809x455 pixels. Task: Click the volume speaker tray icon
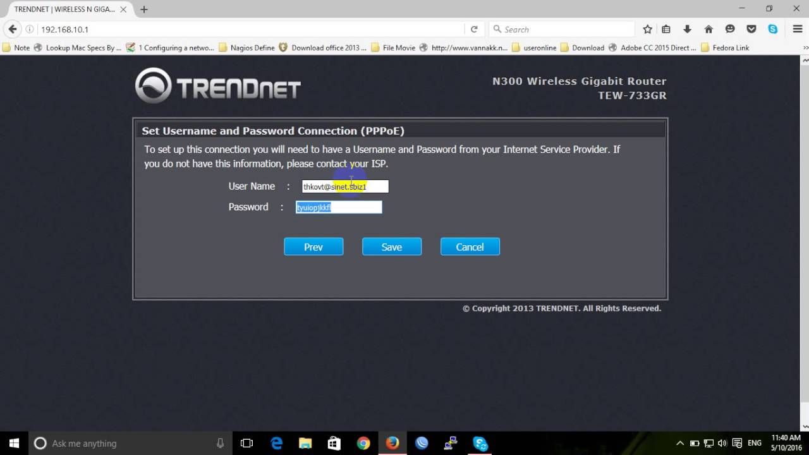(x=722, y=443)
